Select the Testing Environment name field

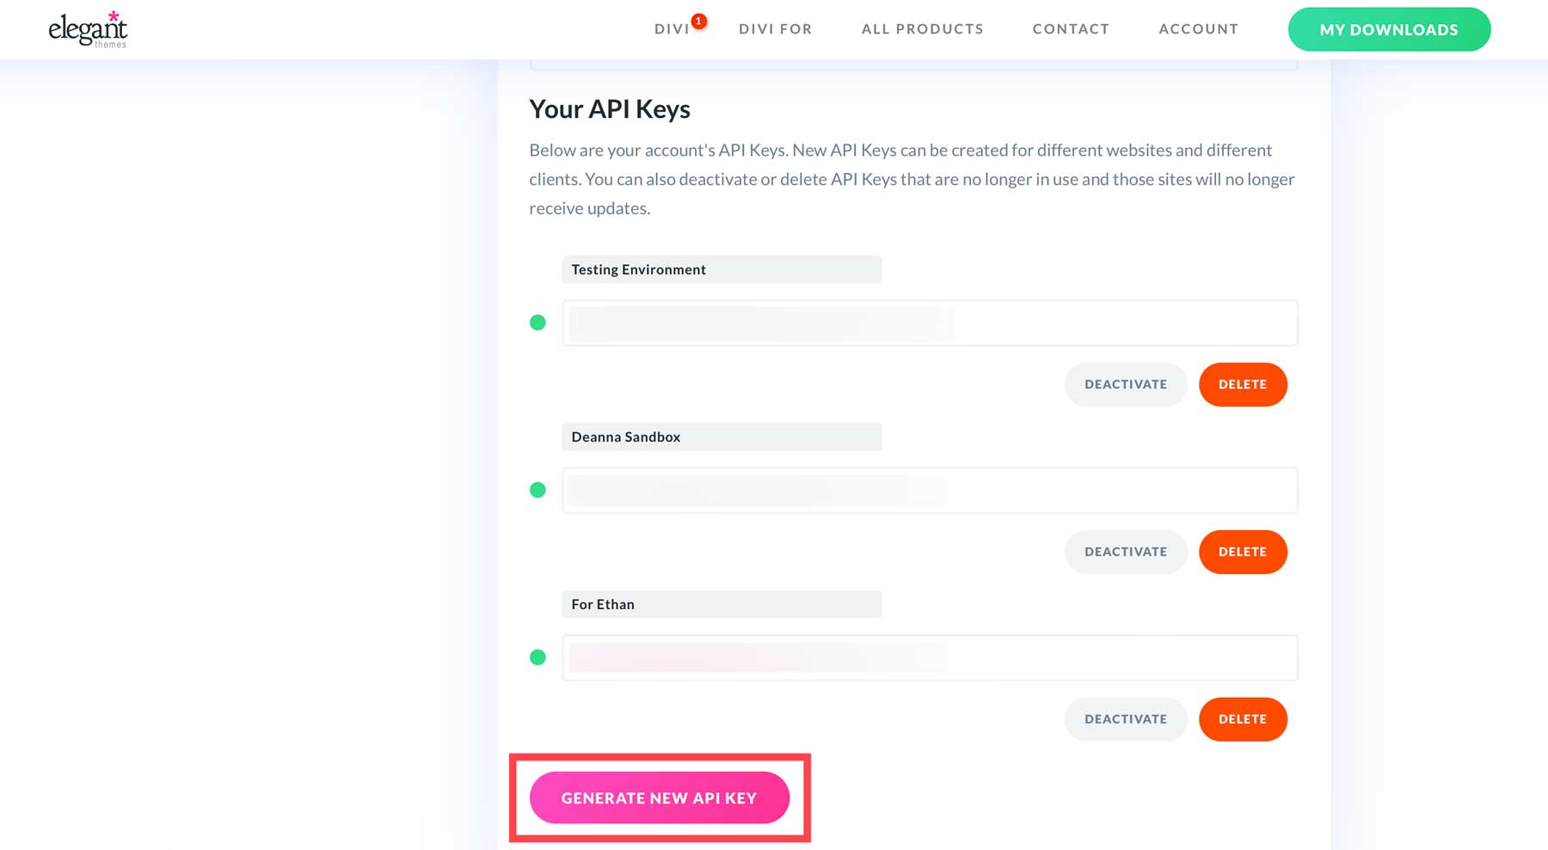(722, 269)
